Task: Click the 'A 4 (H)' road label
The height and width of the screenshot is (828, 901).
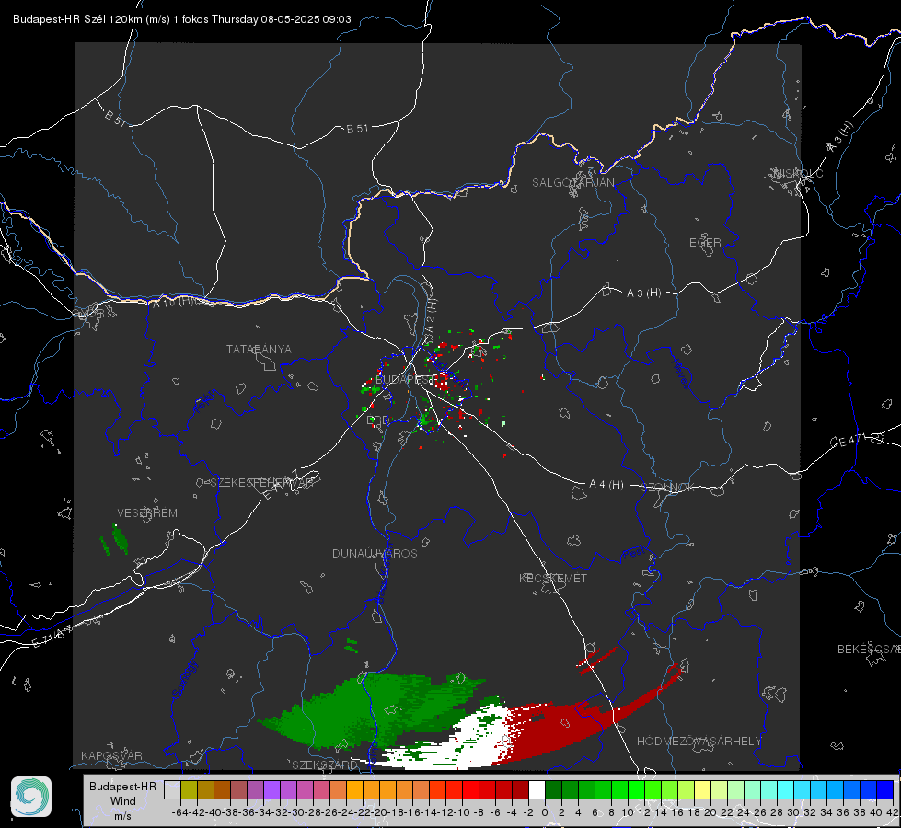Action: [606, 485]
